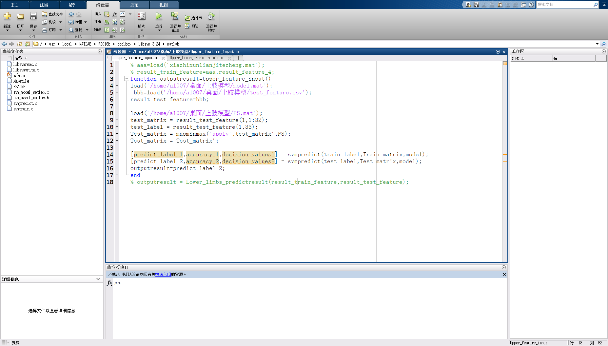
Task: Open the 断点 dropdown arrow
Action: pos(142,30)
